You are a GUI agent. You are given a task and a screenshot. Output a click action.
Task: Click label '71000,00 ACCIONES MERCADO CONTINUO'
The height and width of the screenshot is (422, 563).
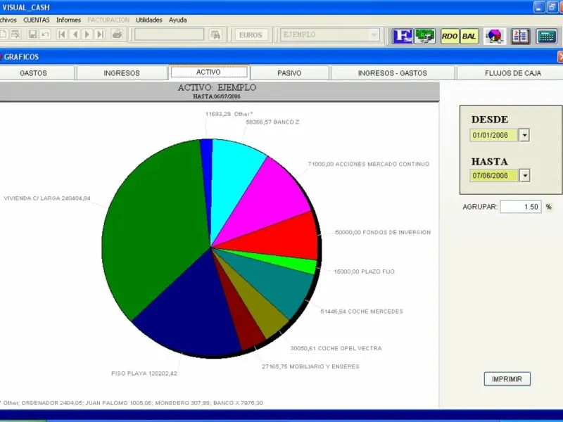(x=368, y=164)
